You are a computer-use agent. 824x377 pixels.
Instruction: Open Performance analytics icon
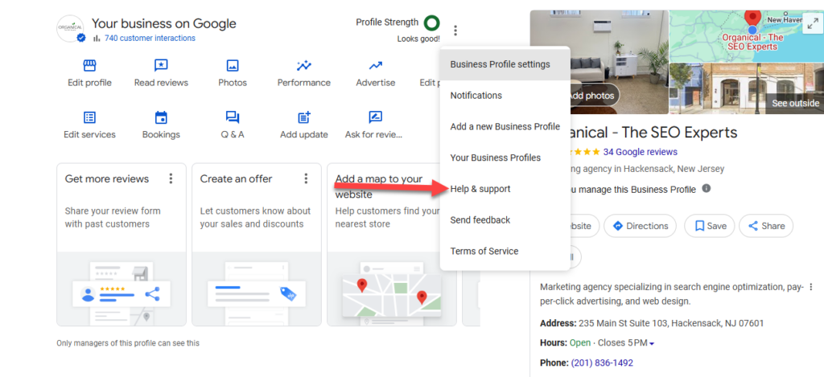click(x=303, y=66)
